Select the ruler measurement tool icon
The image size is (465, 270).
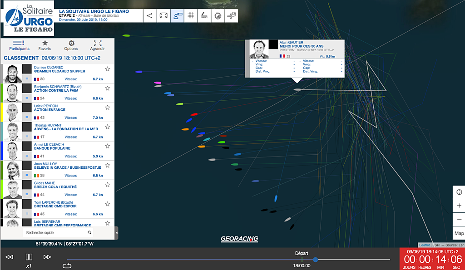(x=204, y=16)
